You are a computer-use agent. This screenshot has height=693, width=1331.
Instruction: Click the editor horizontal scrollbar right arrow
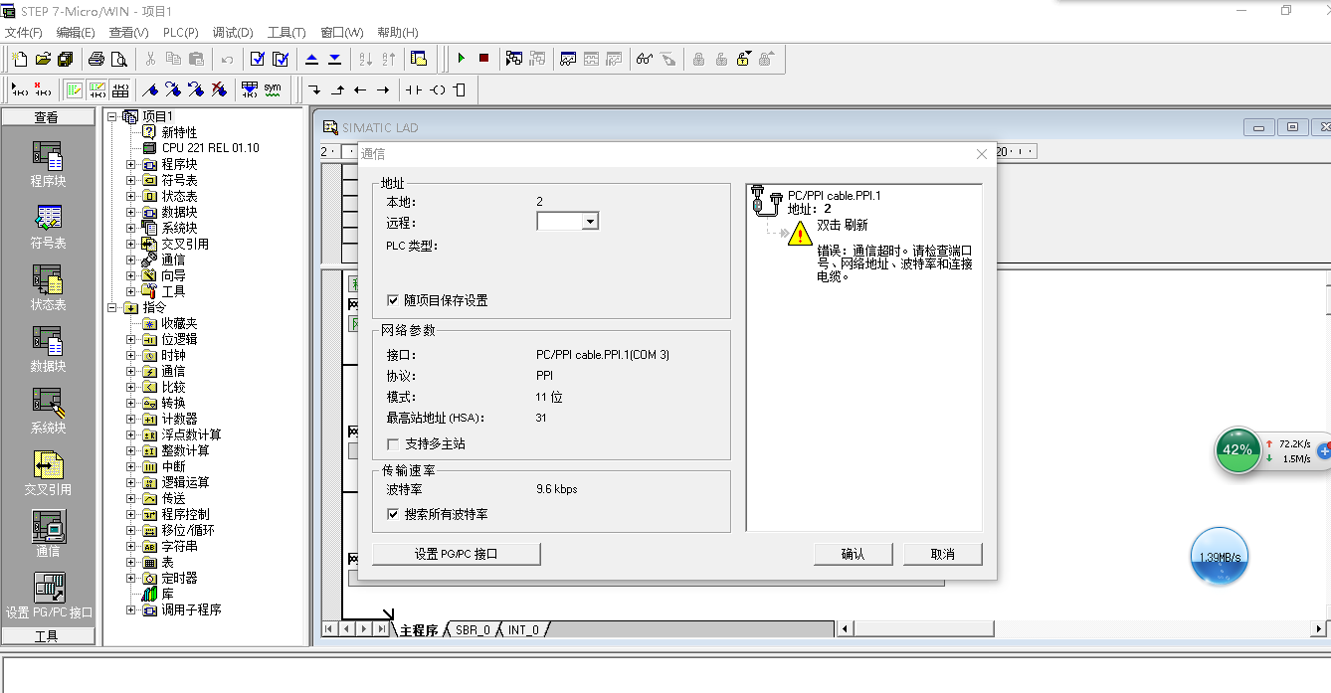click(x=1319, y=628)
